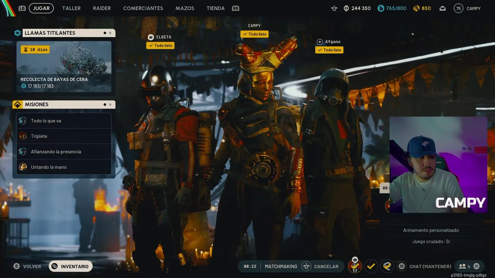The height and width of the screenshot is (278, 495).
Task: Click the right-stick icon in top bar
Action: tap(334, 8)
